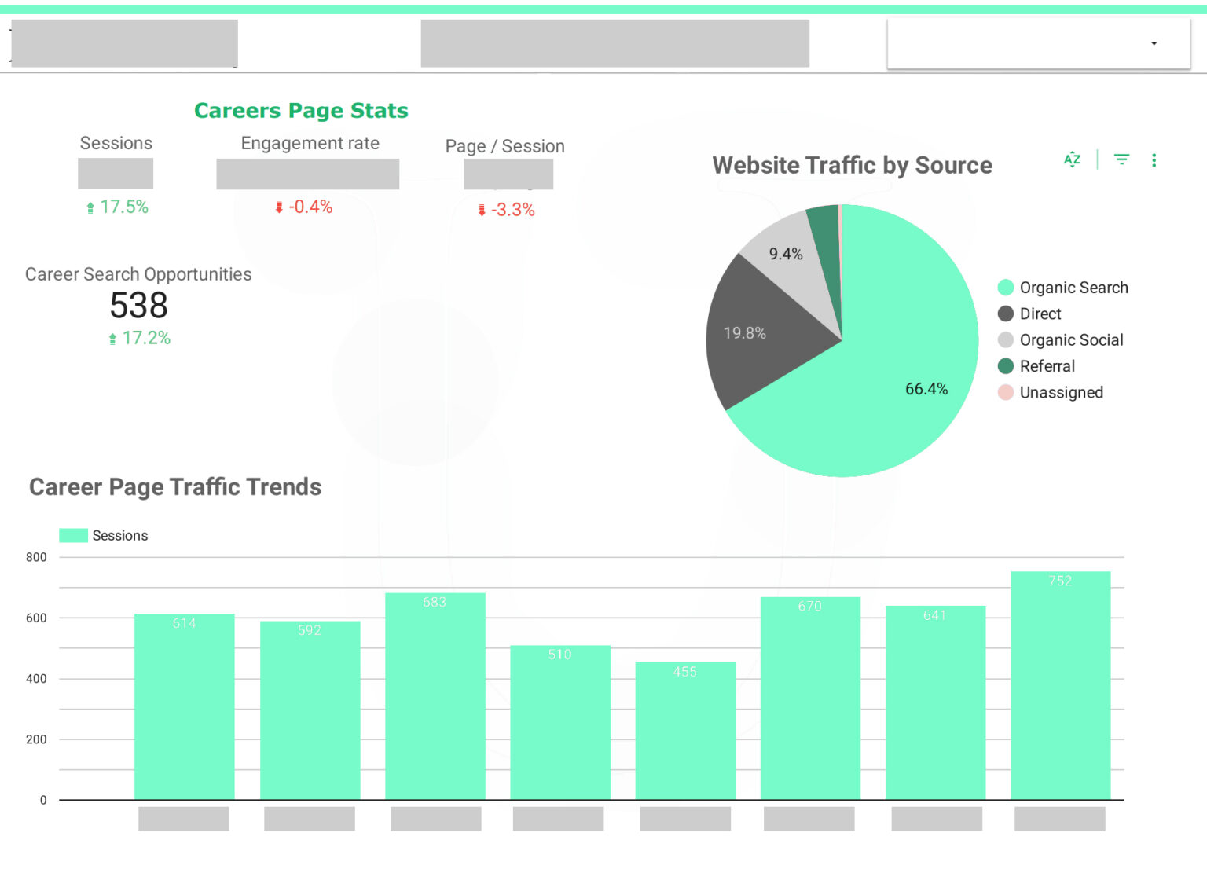Click the Engagement rate label

click(x=310, y=143)
